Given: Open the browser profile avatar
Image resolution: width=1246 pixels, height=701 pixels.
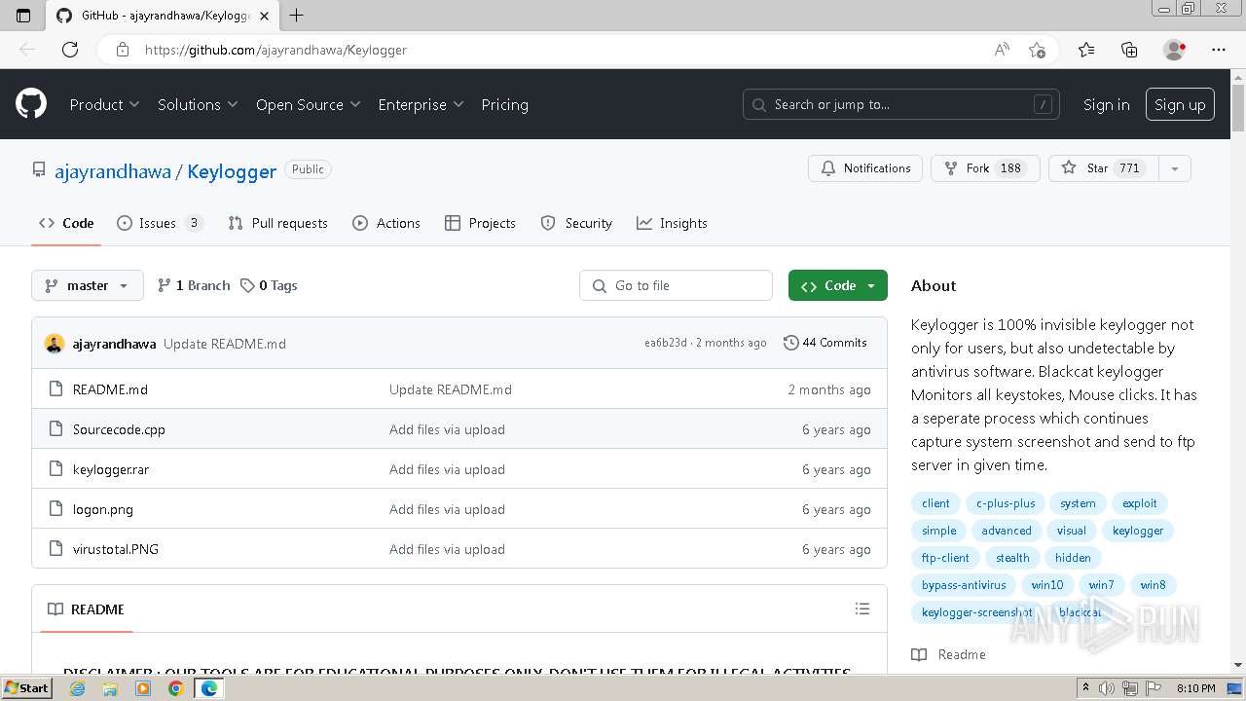Looking at the screenshot, I should point(1174,50).
